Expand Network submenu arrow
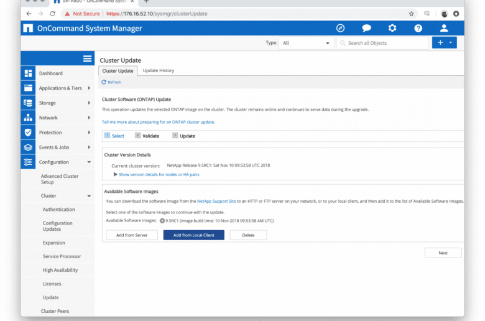485x321 pixels. pyautogui.click(x=89, y=118)
